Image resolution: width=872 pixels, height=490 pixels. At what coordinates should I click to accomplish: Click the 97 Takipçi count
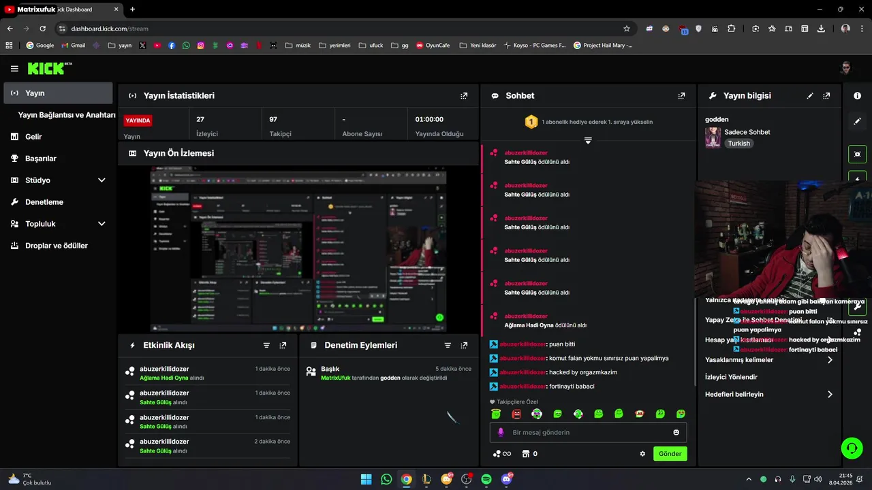273,119
